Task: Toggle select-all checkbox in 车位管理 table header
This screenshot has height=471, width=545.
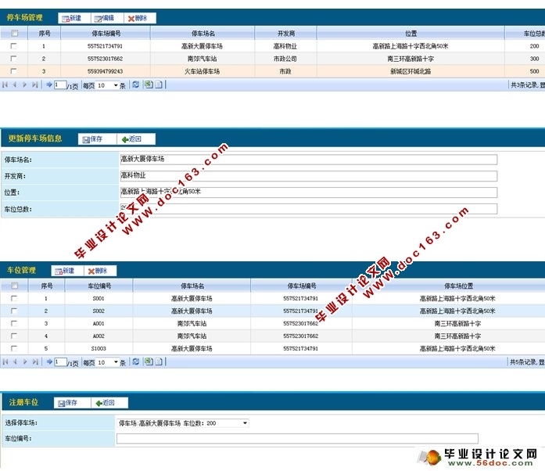Action: tap(15, 286)
